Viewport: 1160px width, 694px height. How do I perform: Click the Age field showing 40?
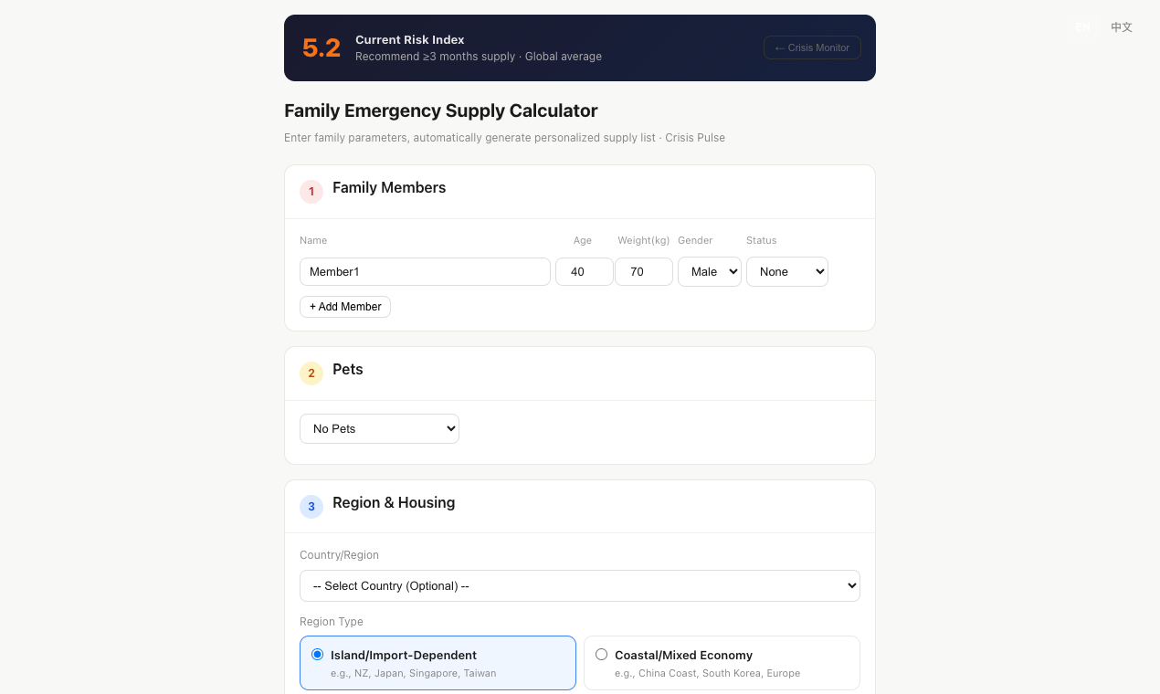(585, 272)
